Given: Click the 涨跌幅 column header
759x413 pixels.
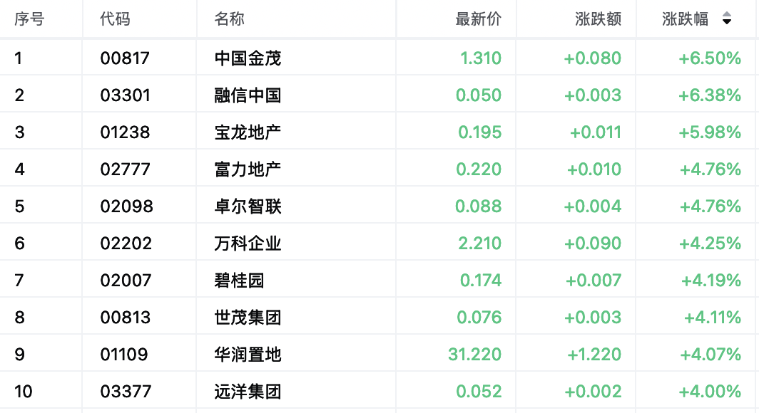Looking at the screenshot, I should click(x=685, y=19).
